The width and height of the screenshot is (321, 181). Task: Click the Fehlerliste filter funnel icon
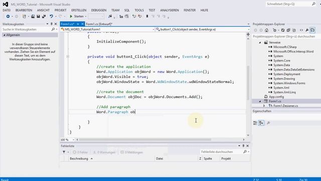pos(64,152)
